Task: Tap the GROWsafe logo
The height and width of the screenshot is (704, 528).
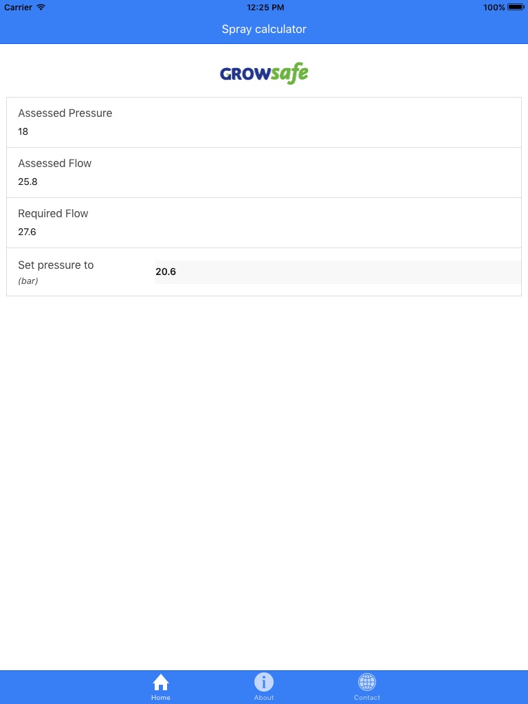Action: point(264,73)
